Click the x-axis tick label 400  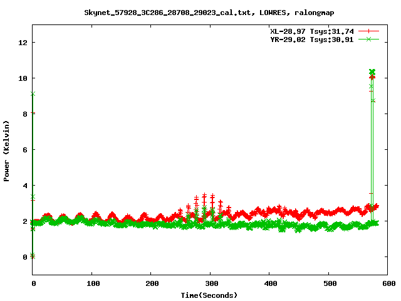point(270,283)
